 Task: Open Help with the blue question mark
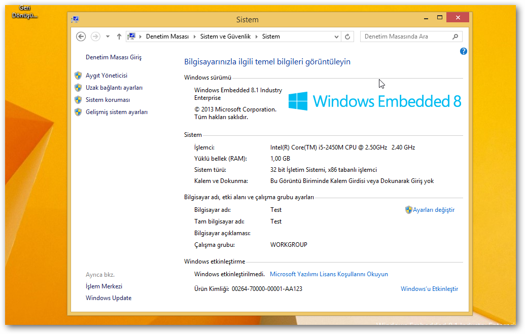click(464, 51)
